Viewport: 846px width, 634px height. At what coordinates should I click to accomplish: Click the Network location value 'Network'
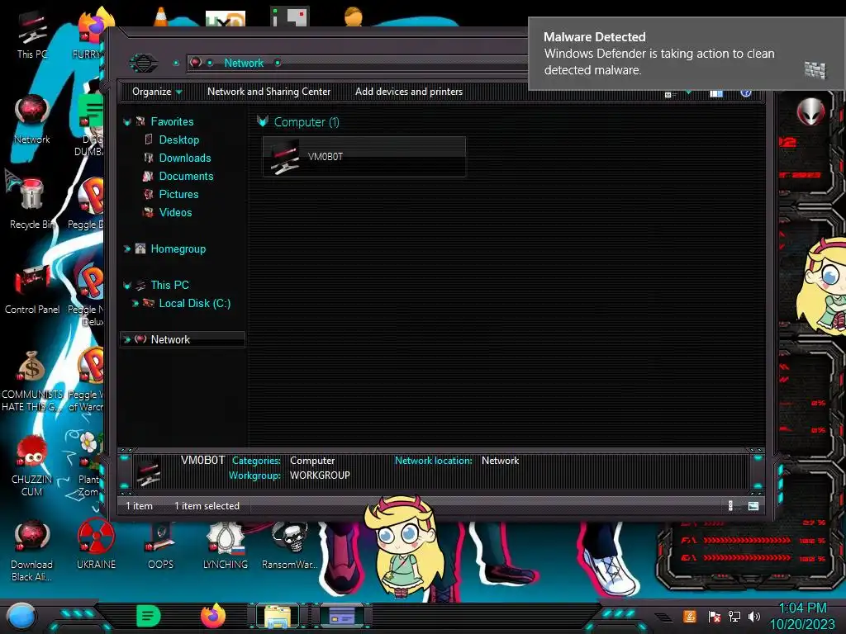click(500, 461)
